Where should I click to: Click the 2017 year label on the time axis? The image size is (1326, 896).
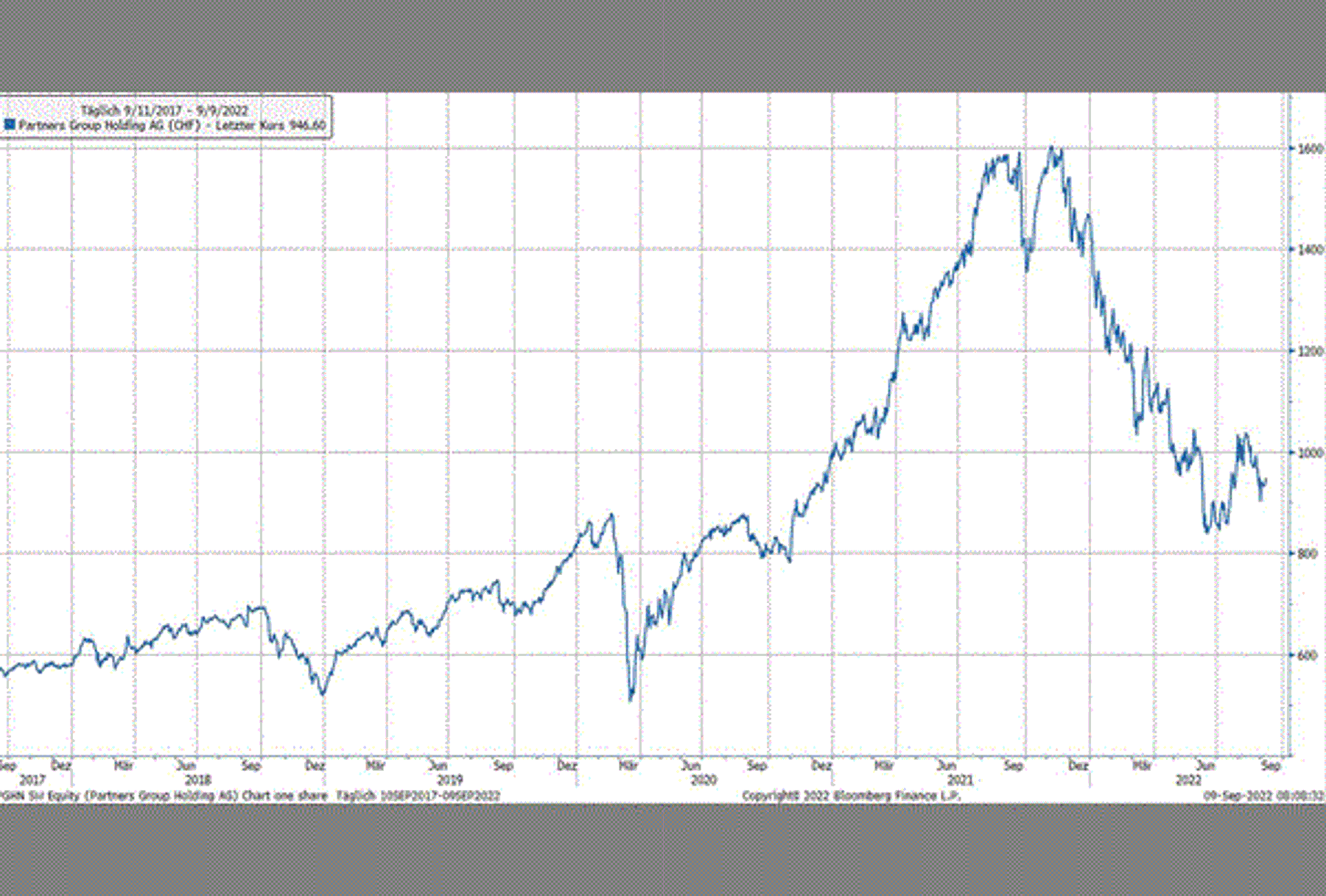coord(32,780)
